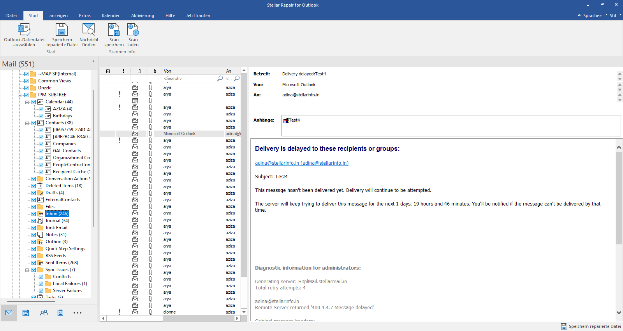Toggle checkbox for Birthdays calendar

click(41, 116)
